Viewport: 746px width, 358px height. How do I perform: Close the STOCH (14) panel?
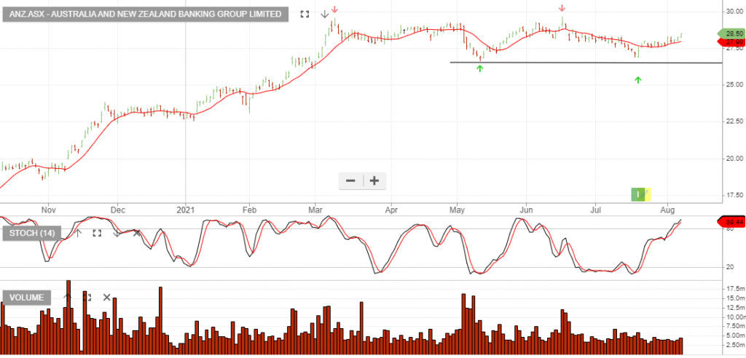point(136,233)
